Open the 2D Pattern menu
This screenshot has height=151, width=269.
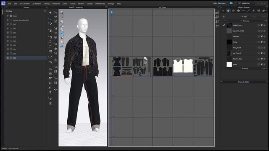[37, 4]
